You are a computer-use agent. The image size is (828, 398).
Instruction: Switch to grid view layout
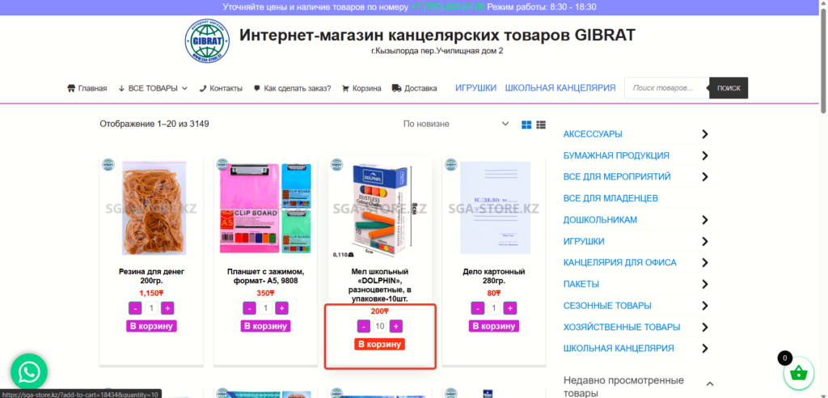point(526,125)
